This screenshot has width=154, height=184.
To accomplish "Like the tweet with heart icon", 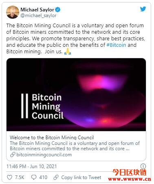I will click(9, 177).
